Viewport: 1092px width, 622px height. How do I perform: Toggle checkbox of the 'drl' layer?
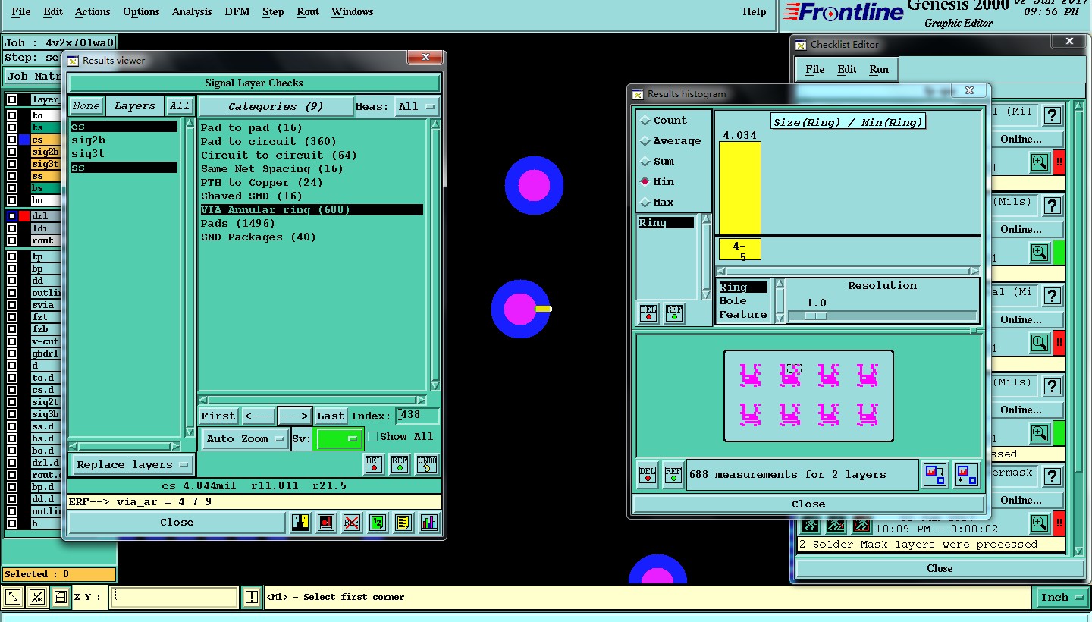[x=12, y=216]
